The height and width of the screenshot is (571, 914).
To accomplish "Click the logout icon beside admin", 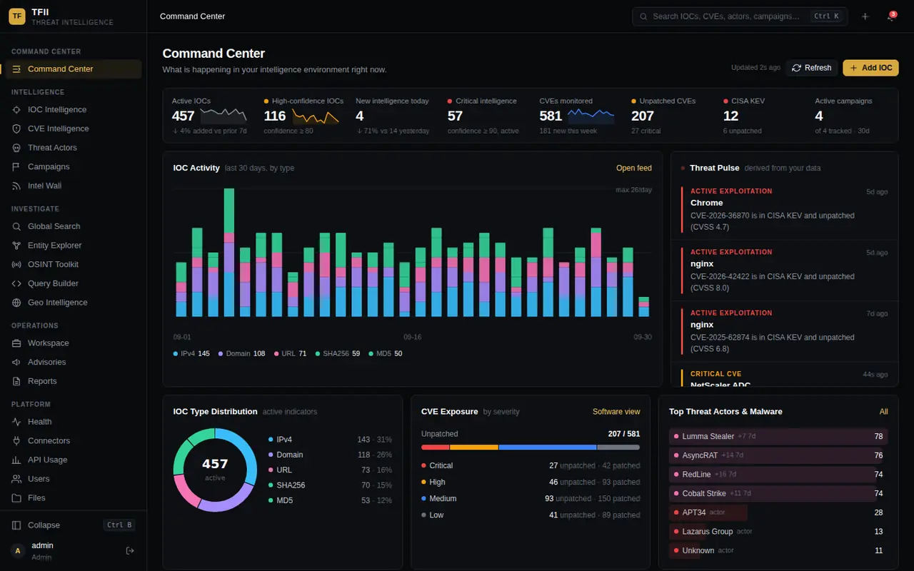I will [x=130, y=550].
